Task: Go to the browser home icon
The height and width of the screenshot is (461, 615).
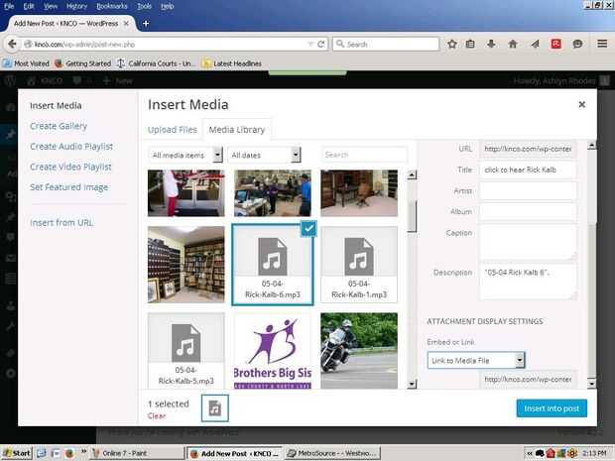Action: (513, 44)
